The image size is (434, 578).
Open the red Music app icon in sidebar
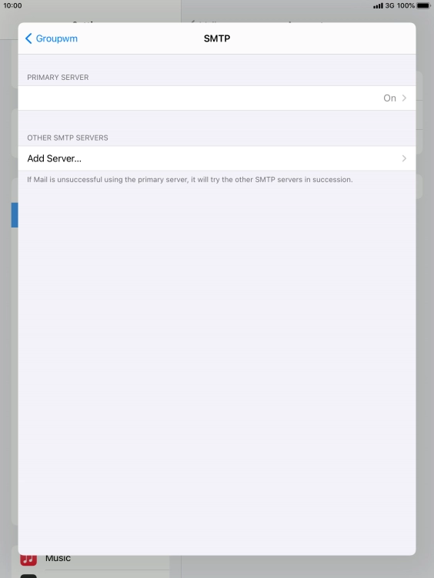click(28, 560)
